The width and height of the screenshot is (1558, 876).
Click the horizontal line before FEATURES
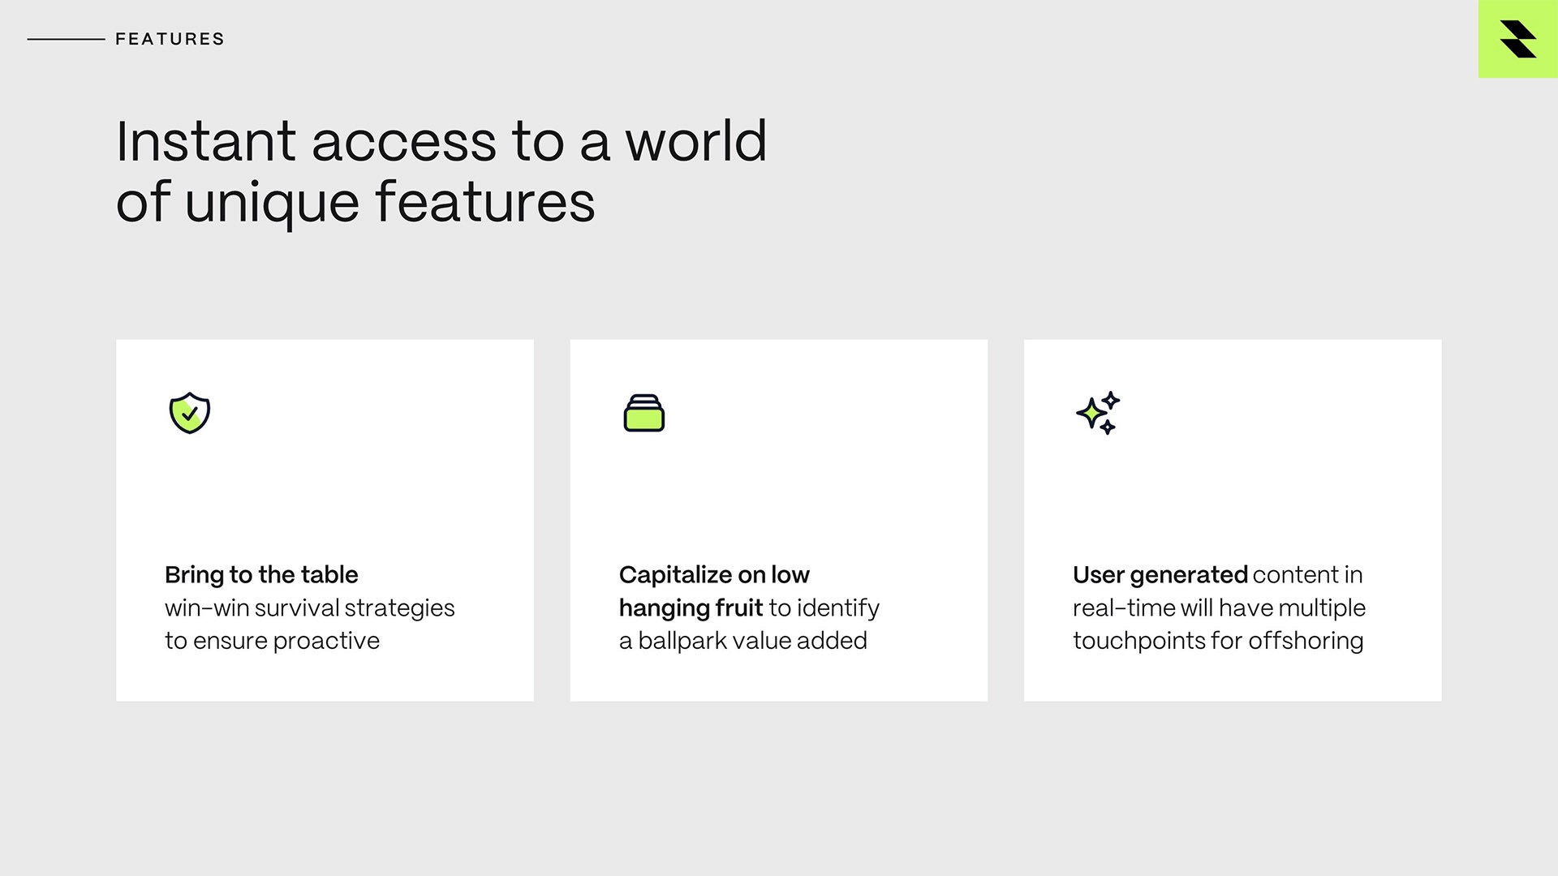[65, 37]
